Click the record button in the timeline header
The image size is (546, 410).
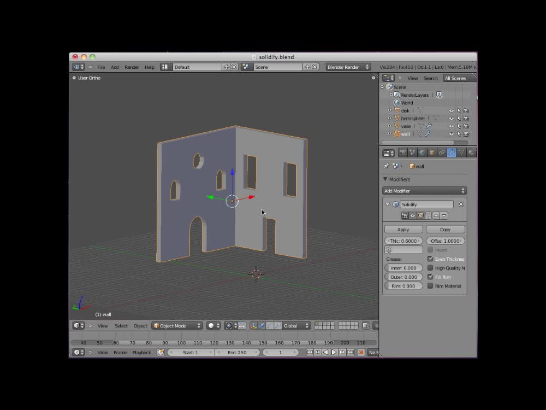click(x=361, y=353)
